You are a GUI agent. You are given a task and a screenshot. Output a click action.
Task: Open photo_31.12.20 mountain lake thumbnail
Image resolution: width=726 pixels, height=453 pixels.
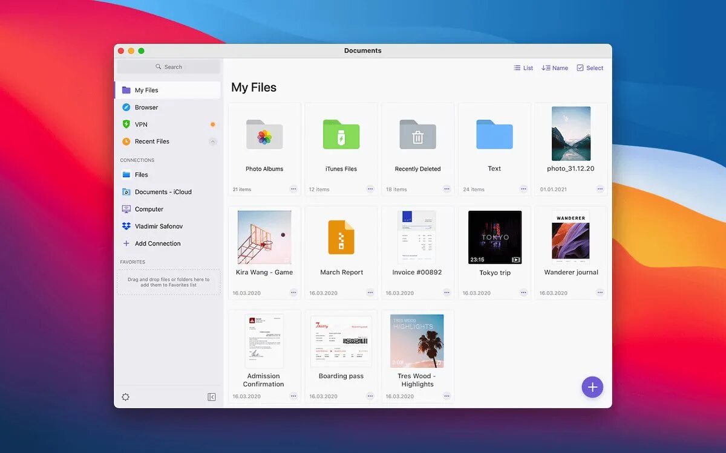[571, 133]
